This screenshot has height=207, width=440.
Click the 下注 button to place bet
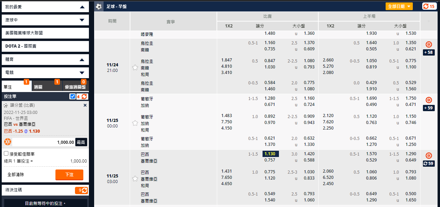[69, 175]
